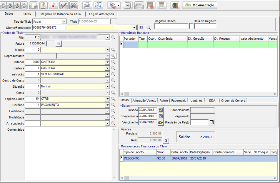Open calendar picker for Emissão date
The height and width of the screenshot is (183, 280).
click(160, 110)
